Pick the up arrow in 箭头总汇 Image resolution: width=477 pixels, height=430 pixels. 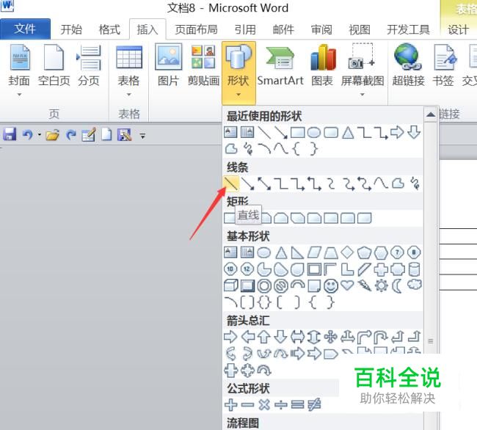tap(264, 337)
